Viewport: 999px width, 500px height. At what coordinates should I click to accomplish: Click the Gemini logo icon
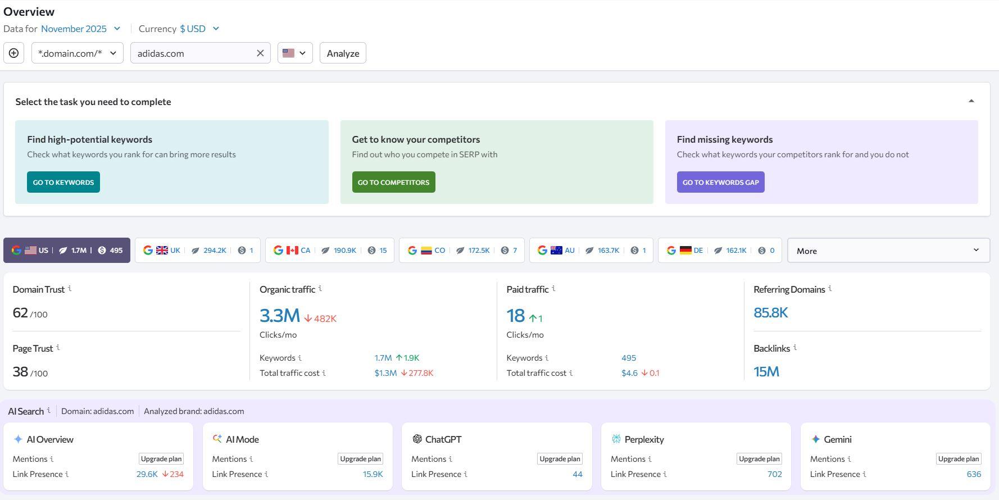(815, 439)
